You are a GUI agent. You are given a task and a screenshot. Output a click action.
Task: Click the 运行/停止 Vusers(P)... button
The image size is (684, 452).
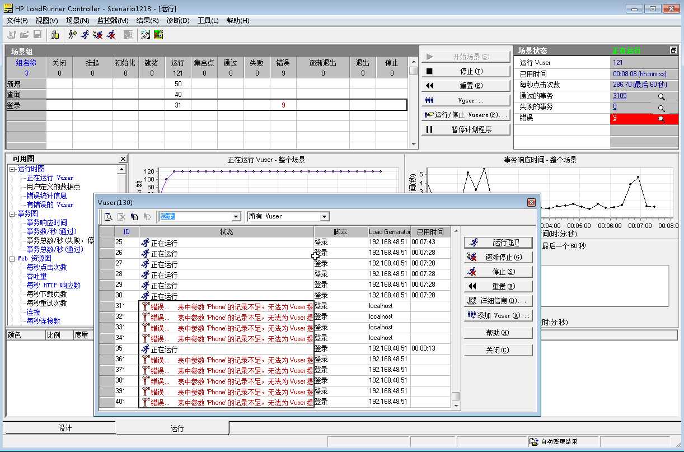click(466, 115)
